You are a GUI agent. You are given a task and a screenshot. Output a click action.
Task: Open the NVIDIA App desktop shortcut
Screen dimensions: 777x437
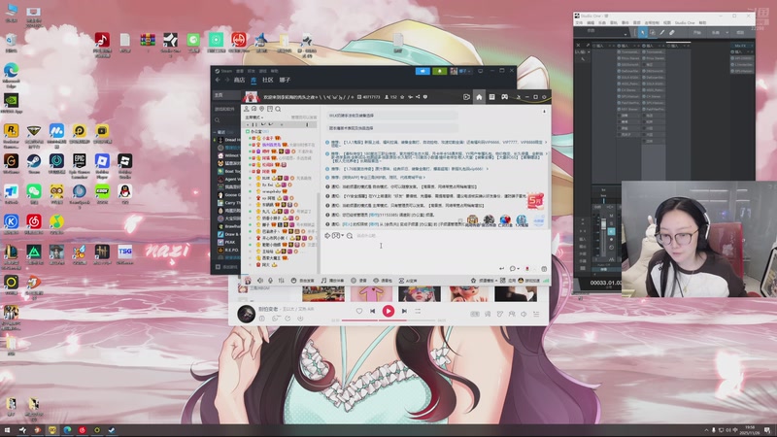click(11, 101)
